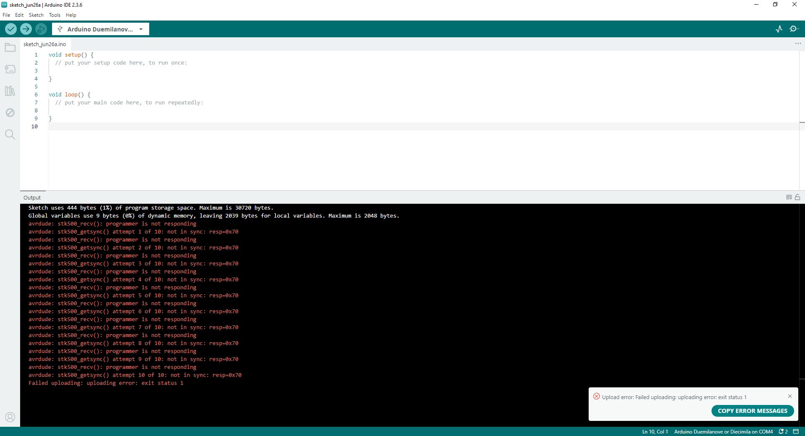Click the notifications count icon in status bar

point(783,431)
